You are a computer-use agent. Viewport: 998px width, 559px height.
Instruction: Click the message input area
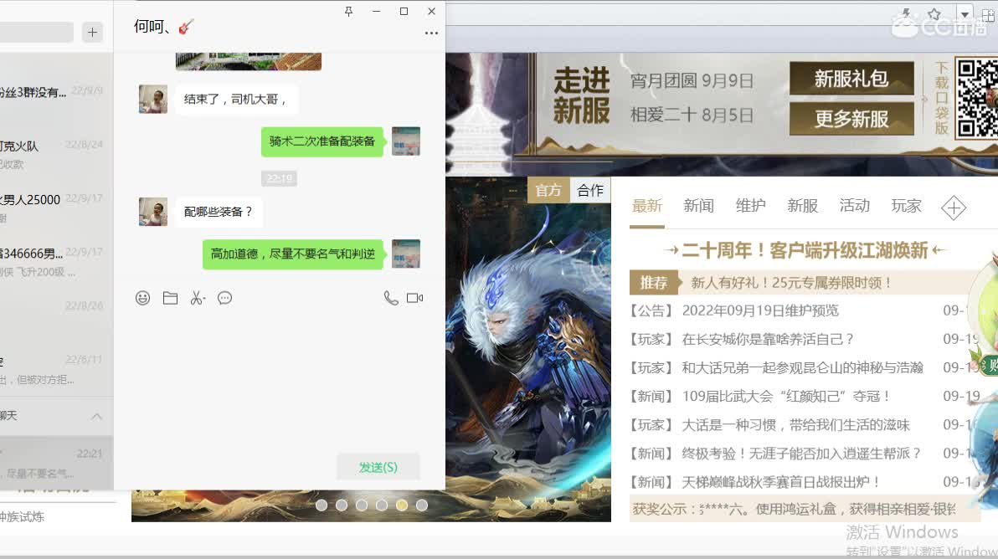280,378
